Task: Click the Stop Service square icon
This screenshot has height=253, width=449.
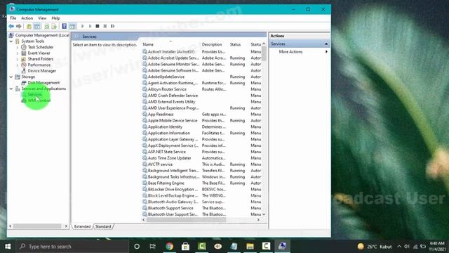Action: 98,26
